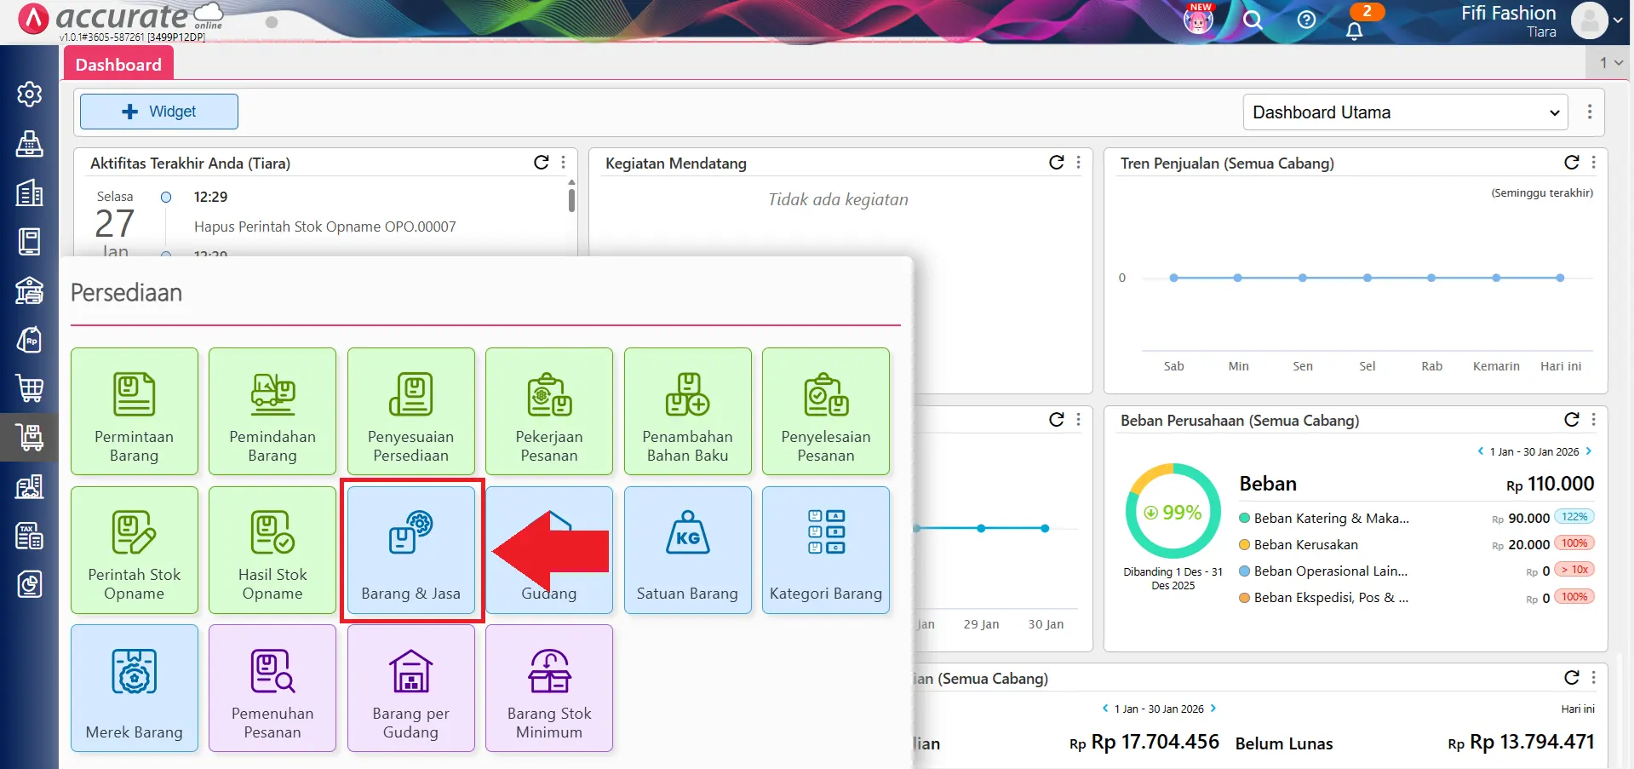The width and height of the screenshot is (1634, 769).
Task: Expand the Dashboard Utama dropdown
Action: pos(1405,112)
